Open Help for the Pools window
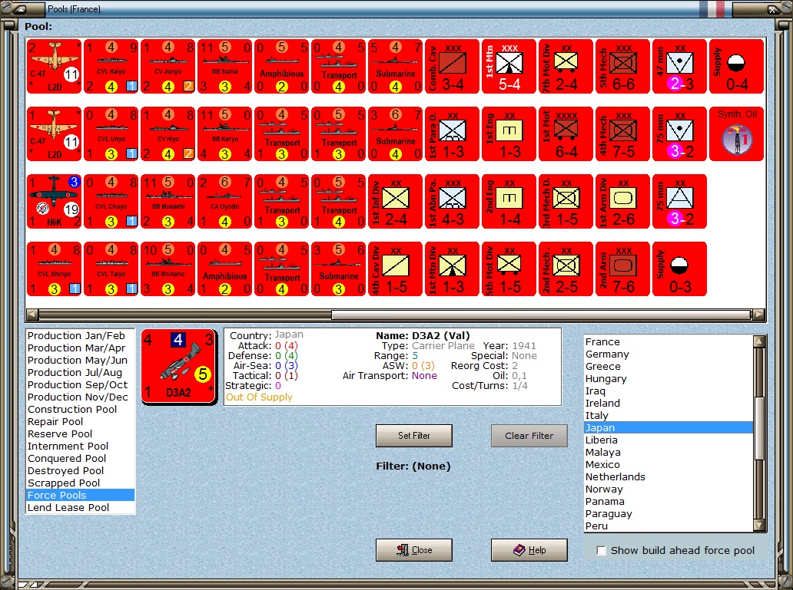Screen dimensions: 793x590 tap(529, 550)
